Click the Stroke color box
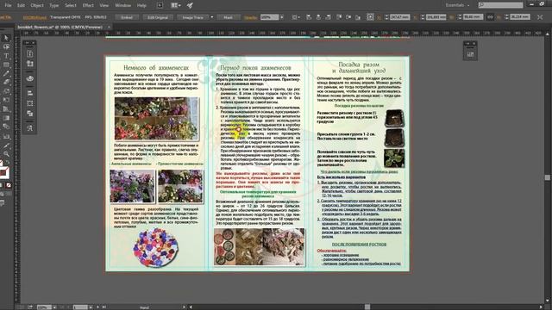552x310 pixels. click(x=4, y=173)
